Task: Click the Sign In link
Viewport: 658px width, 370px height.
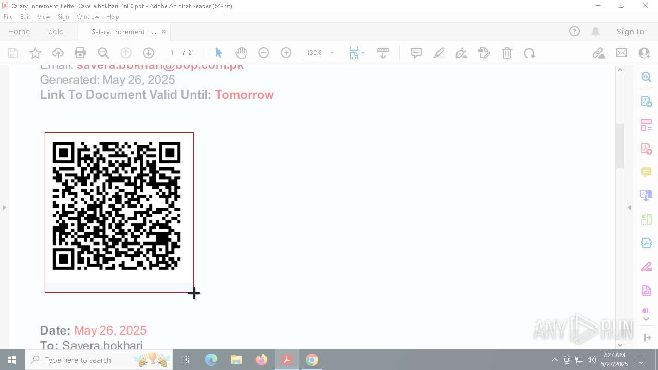Action: [x=630, y=32]
